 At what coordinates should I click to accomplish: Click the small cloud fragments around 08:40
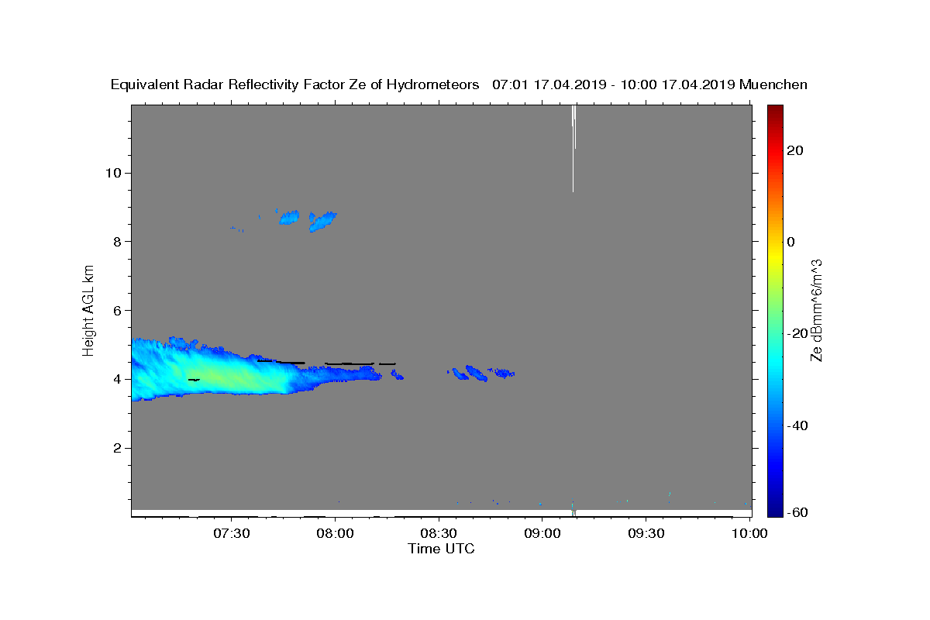pos(480,373)
